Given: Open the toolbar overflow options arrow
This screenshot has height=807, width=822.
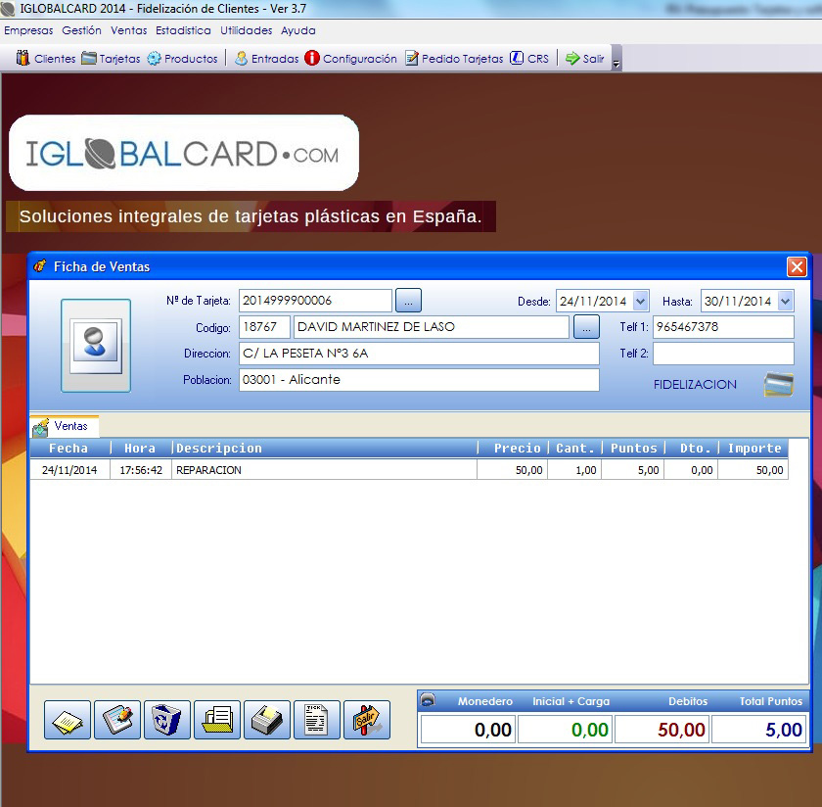Looking at the screenshot, I should tap(616, 62).
